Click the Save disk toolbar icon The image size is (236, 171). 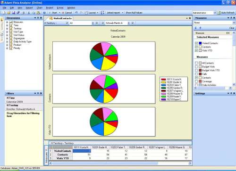(14, 13)
